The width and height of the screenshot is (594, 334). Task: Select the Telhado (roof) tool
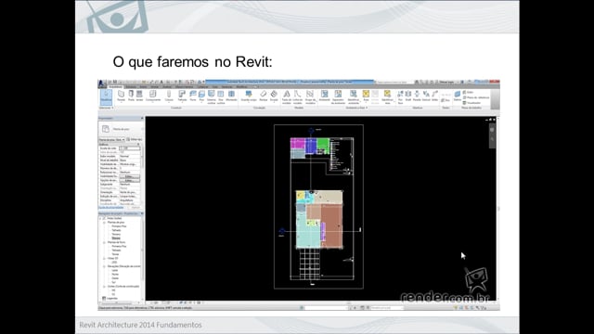[182, 96]
